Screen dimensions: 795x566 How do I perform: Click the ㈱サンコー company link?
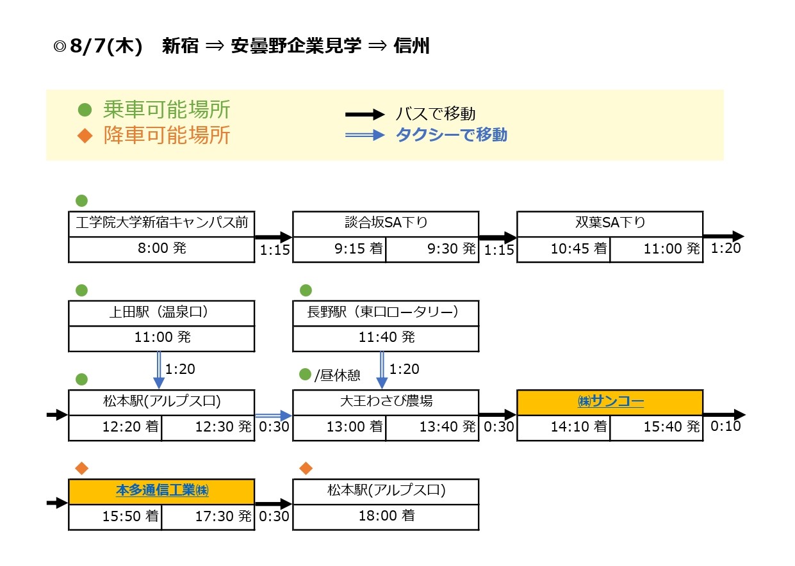pyautogui.click(x=609, y=402)
